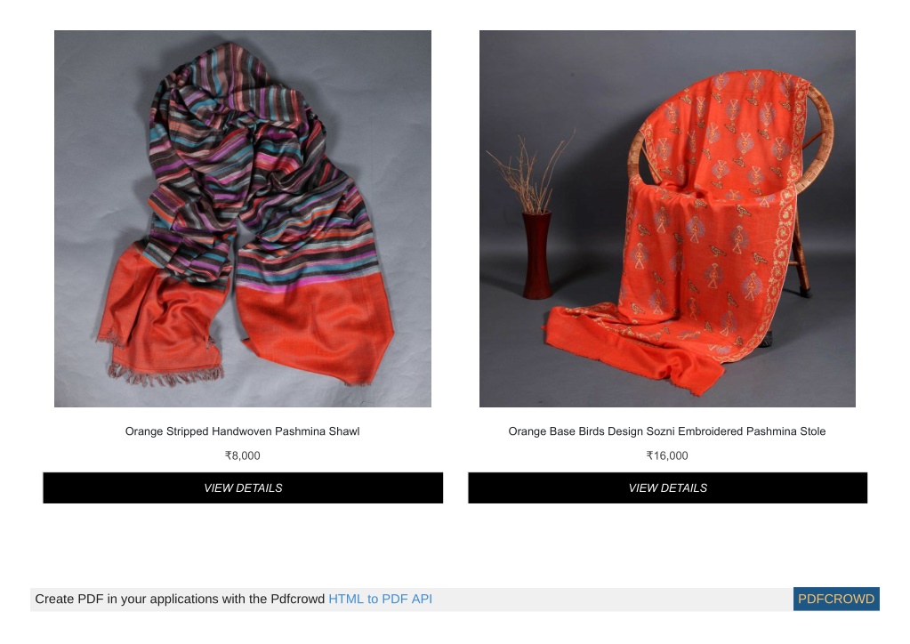This screenshot has width=910, height=644.
Task: Click the Orange Base Birds Design Sozni title
Action: click(x=667, y=431)
